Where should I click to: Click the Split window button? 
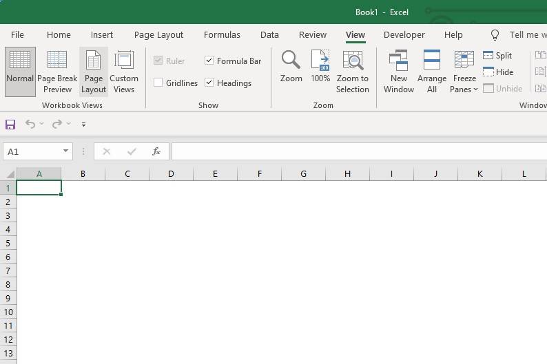click(497, 55)
